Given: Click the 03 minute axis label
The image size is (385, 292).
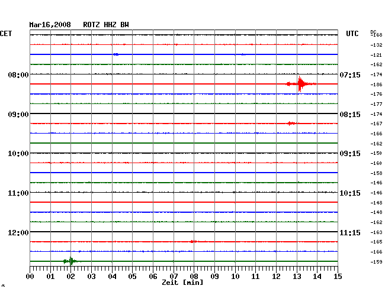Looking at the screenshot, I should click(91, 277).
